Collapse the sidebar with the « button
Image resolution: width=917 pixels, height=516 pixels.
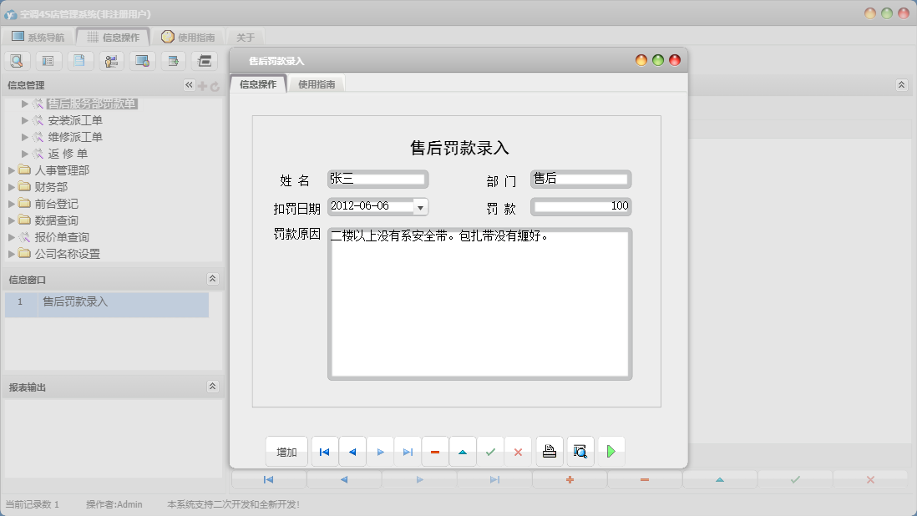pyautogui.click(x=190, y=84)
